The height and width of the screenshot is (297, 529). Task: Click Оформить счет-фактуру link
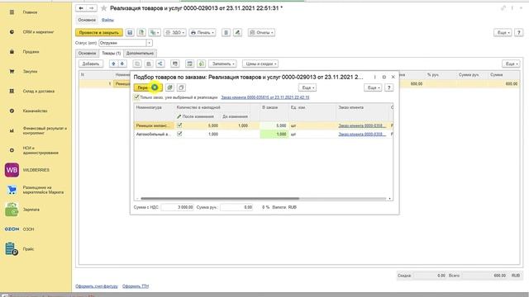coord(97,286)
